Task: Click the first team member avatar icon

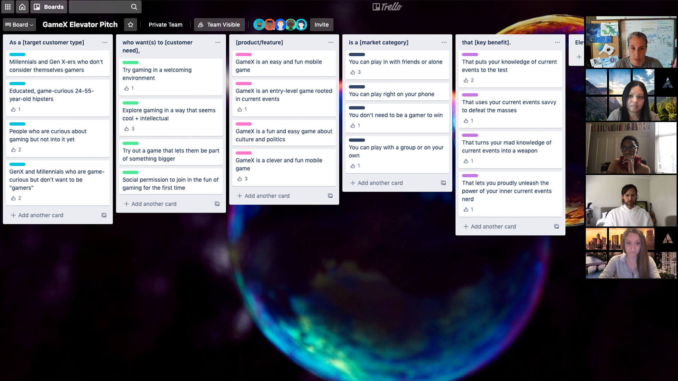Action: (259, 24)
